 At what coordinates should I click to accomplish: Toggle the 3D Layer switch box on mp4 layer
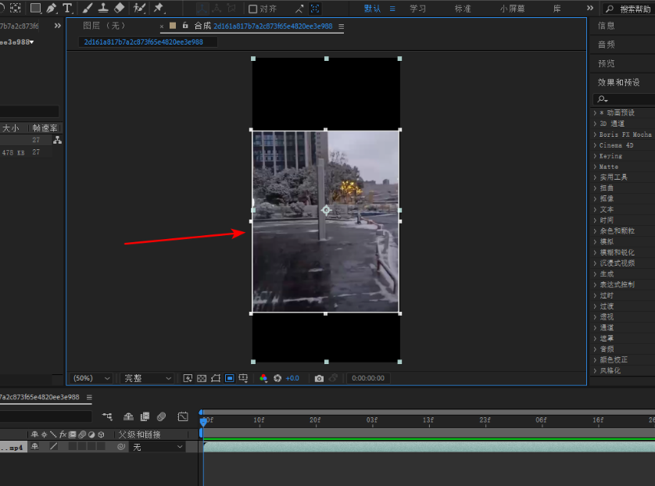coord(101,446)
